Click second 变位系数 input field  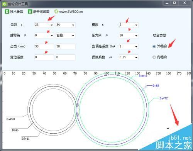point(66,58)
